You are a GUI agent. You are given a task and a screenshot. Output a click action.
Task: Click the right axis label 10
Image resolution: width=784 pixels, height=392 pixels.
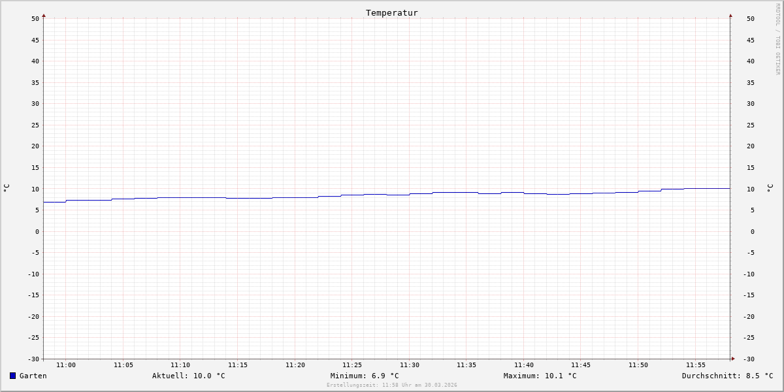pos(751,189)
